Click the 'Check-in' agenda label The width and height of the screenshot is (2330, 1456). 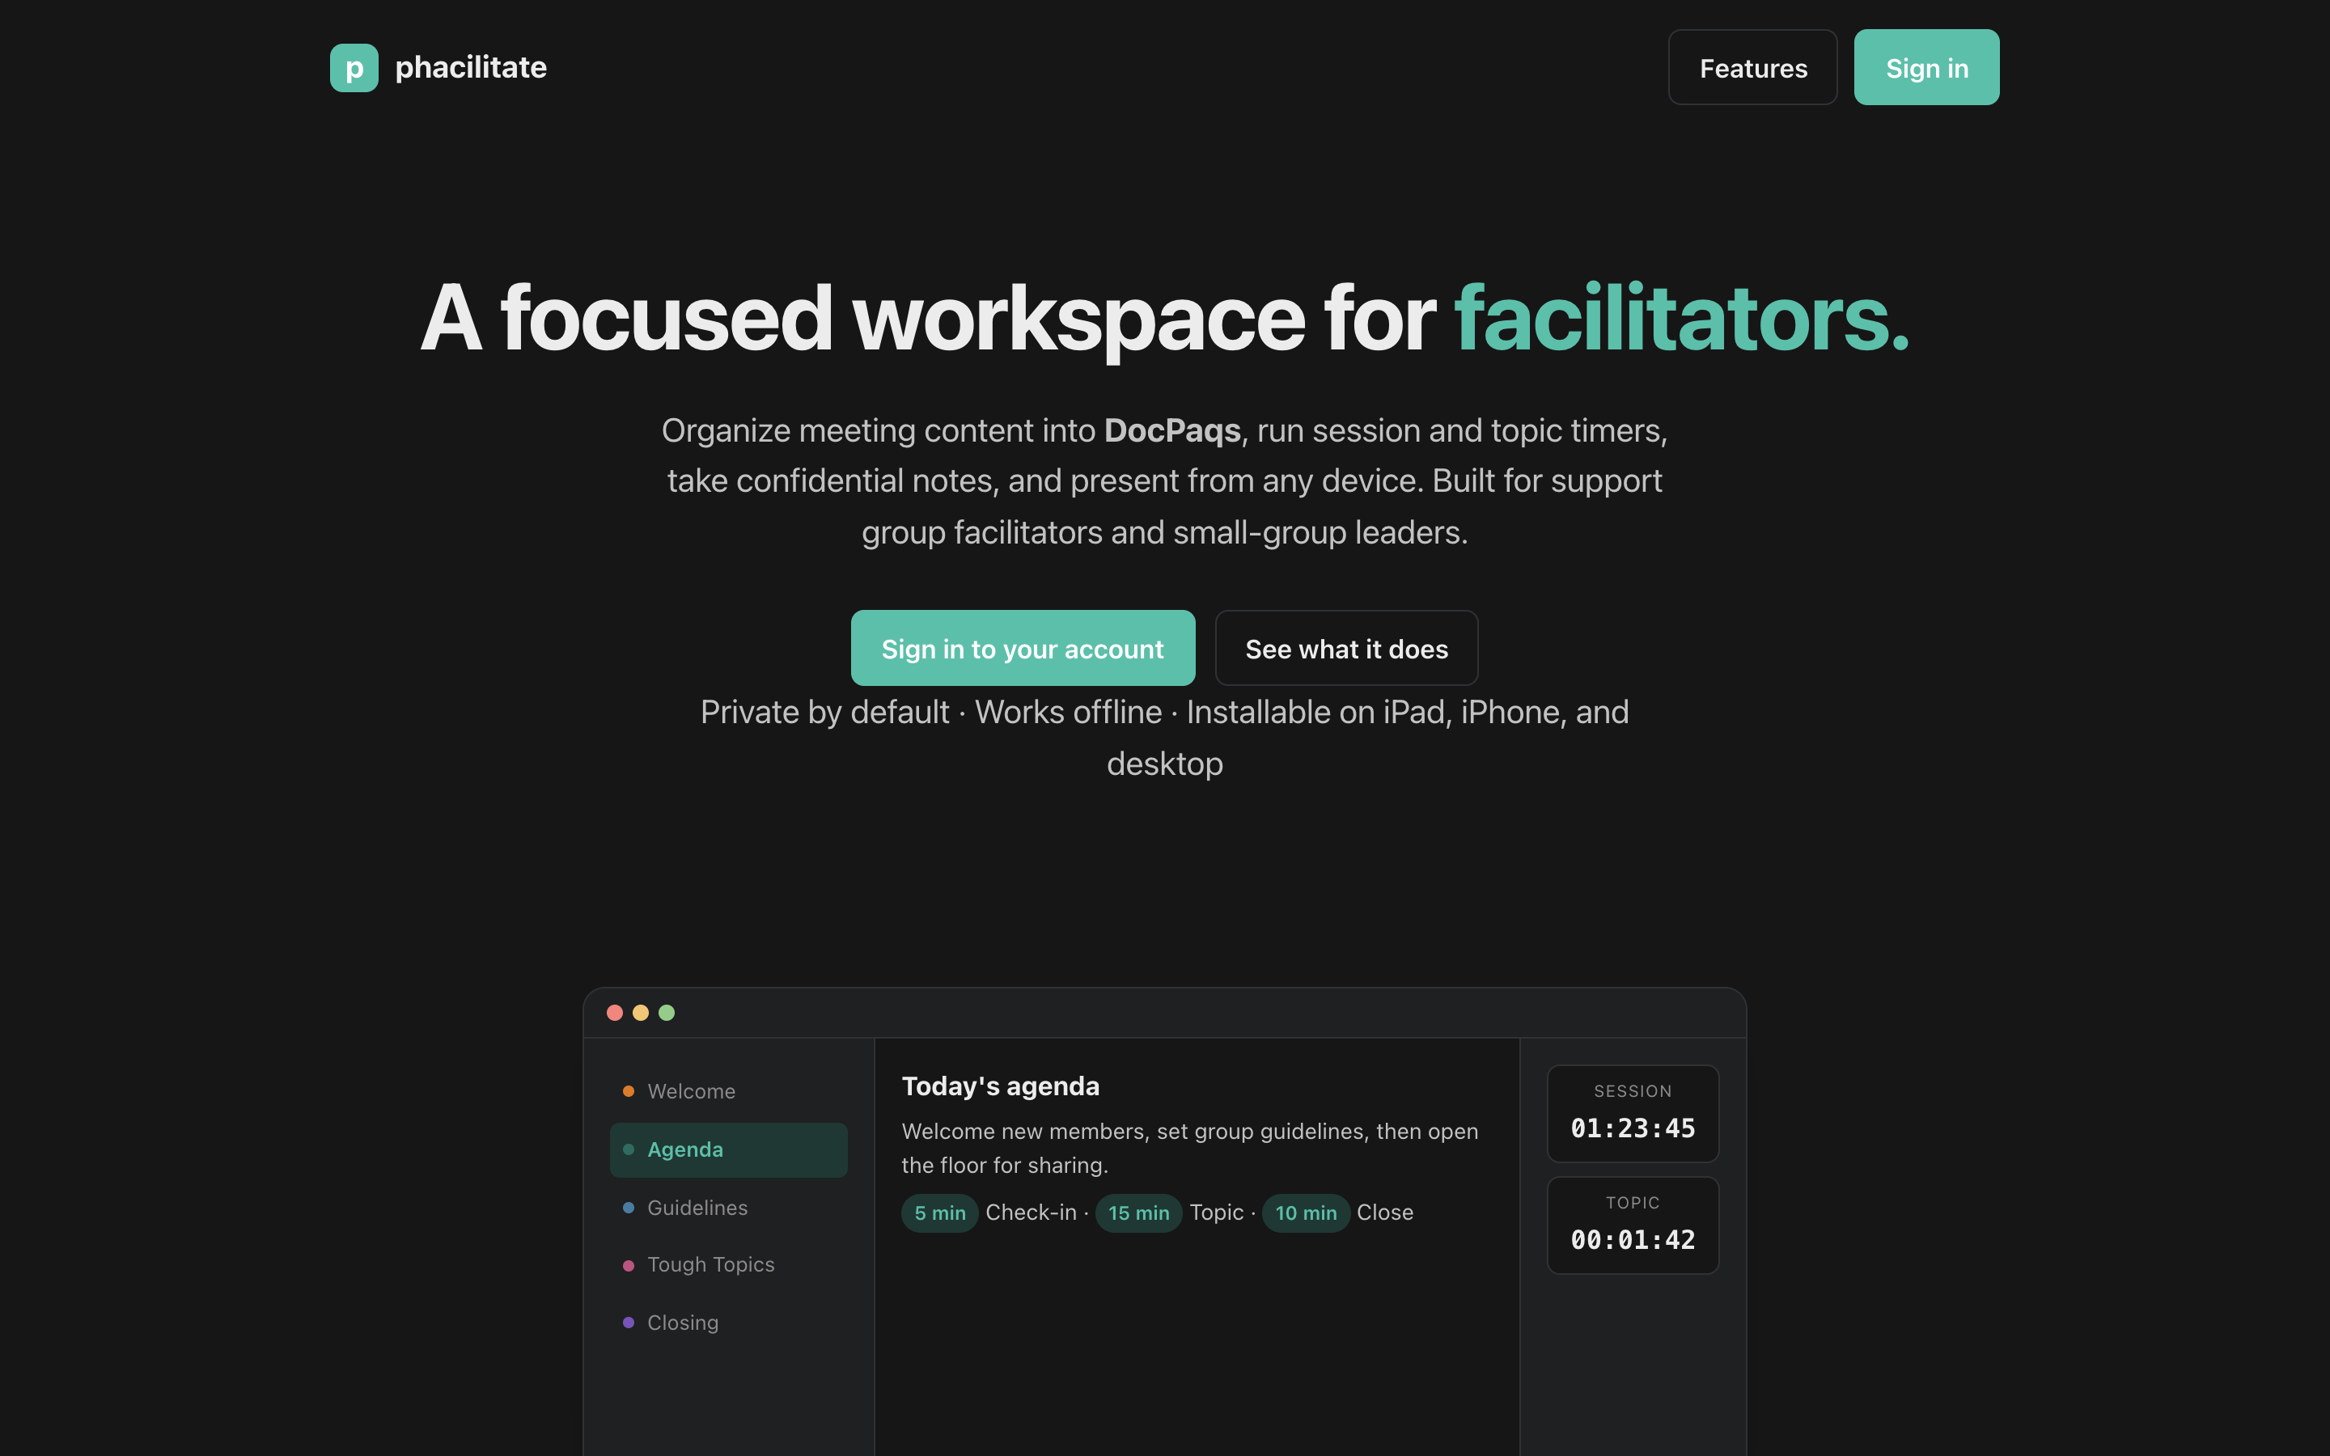[x=1030, y=1213]
